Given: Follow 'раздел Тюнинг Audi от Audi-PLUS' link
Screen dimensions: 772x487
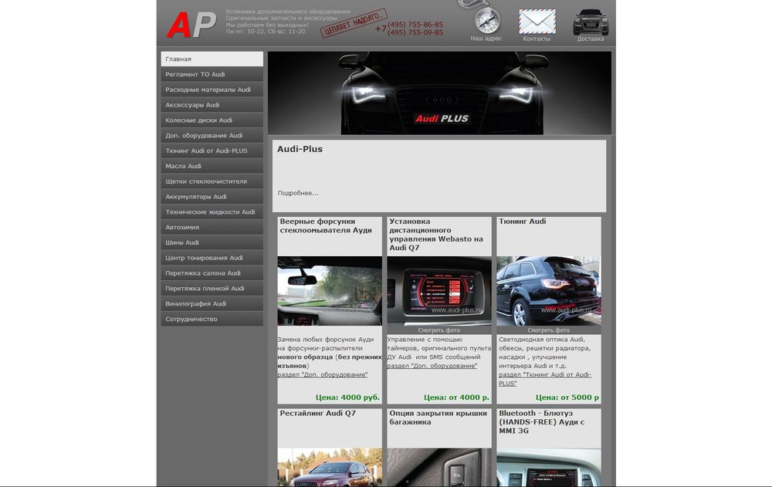Looking at the screenshot, I should click(544, 379).
